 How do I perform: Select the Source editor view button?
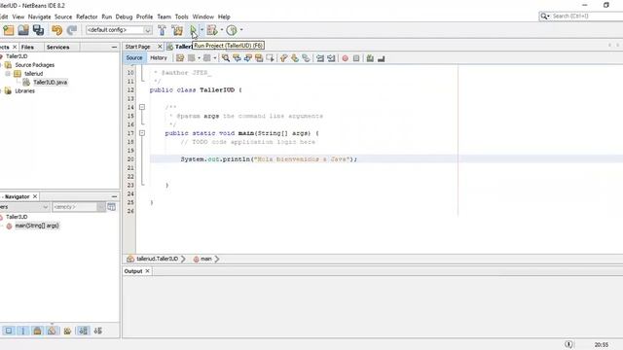tap(134, 58)
